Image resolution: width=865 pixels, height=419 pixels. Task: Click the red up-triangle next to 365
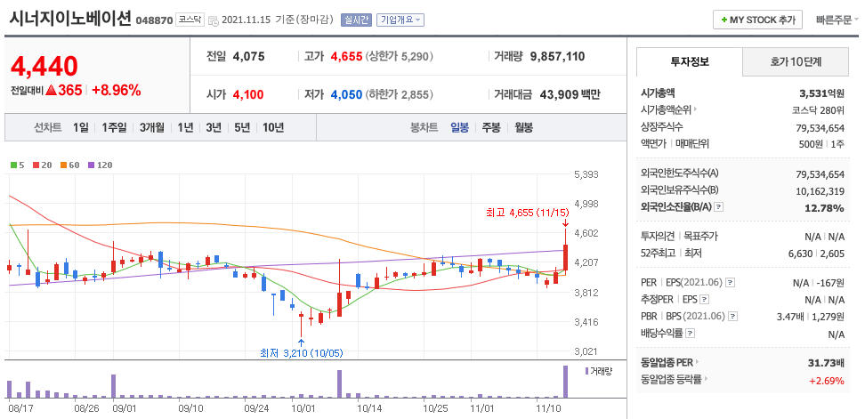pos(52,91)
